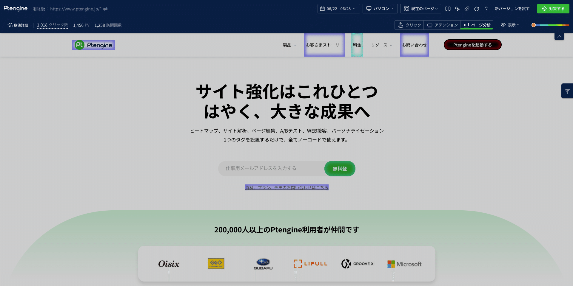Toggle the URL swap arrows control
Screen dimensions: 573x286
click(105, 9)
